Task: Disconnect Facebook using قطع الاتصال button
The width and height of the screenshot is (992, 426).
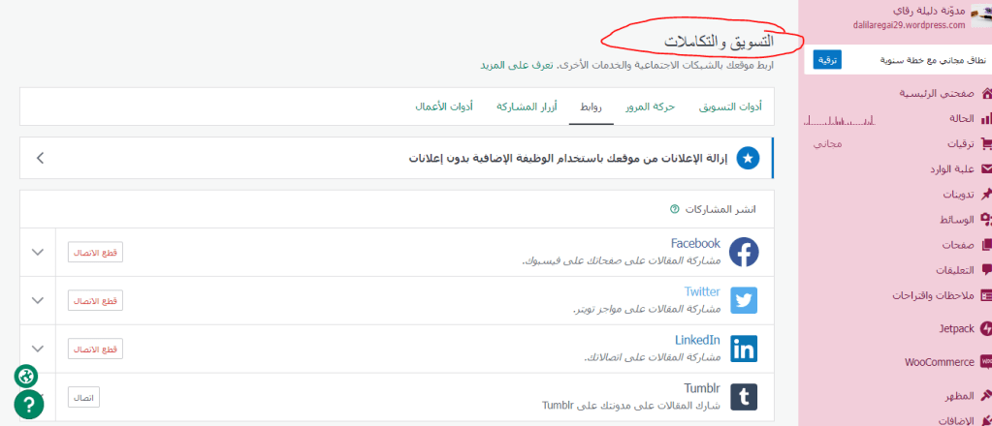Action: click(96, 253)
